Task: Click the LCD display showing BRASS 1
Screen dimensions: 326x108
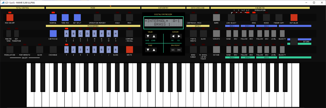Action: tap(163, 23)
